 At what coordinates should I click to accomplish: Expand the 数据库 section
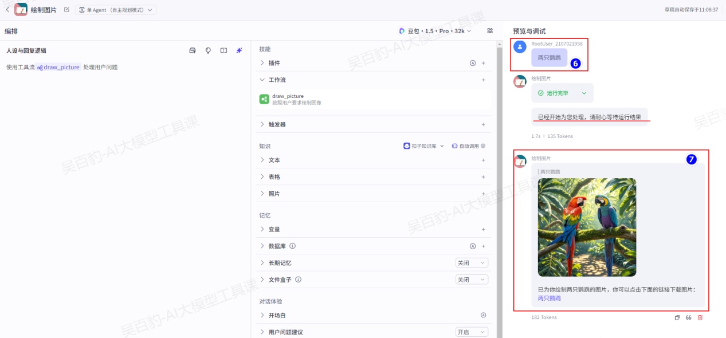(x=263, y=246)
